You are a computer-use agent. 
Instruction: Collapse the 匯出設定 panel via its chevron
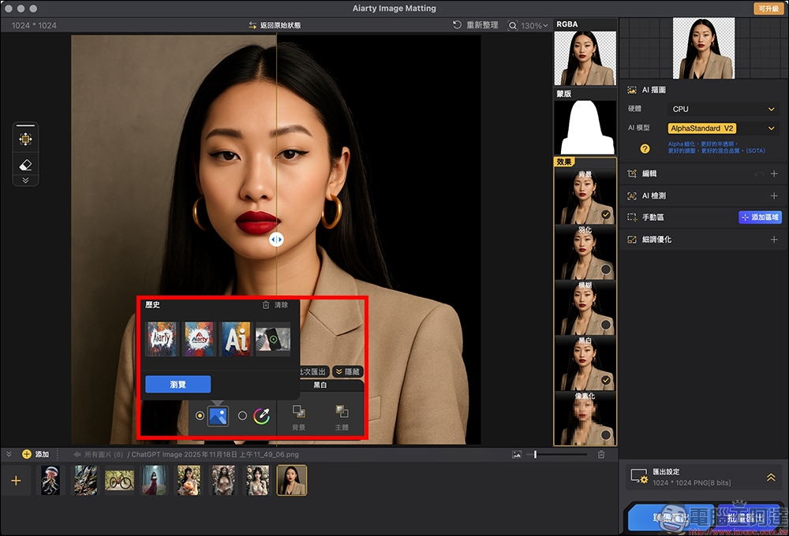771,477
